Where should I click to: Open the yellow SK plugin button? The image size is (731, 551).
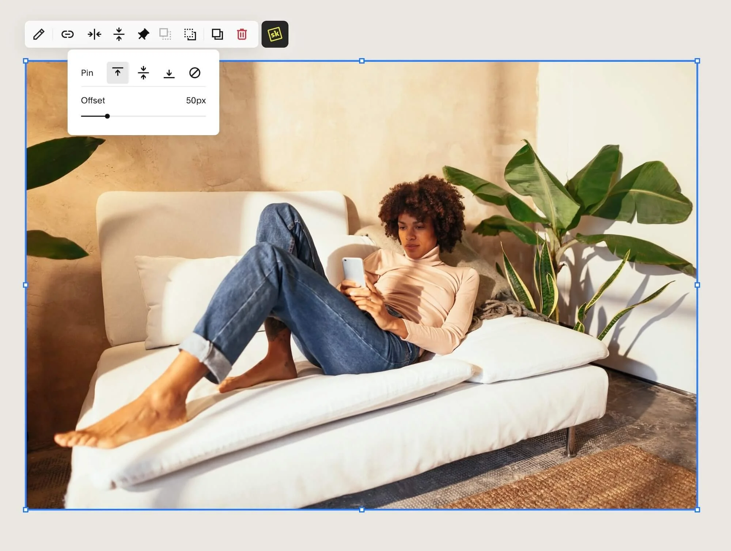(275, 34)
